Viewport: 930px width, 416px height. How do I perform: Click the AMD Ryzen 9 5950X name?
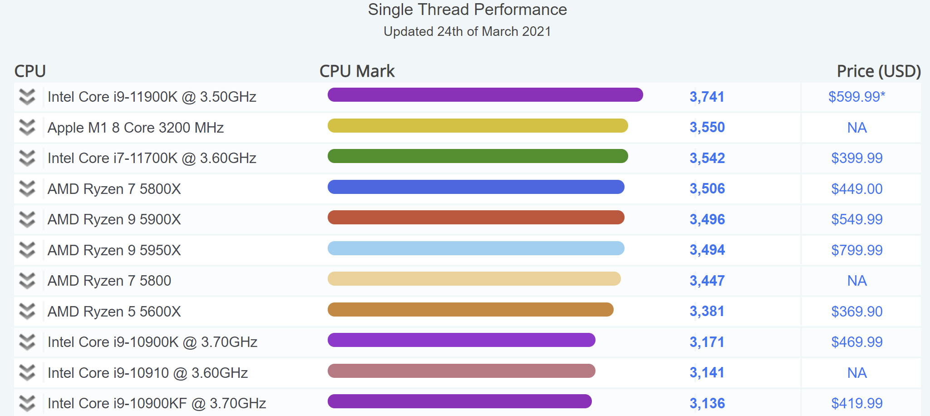point(114,250)
